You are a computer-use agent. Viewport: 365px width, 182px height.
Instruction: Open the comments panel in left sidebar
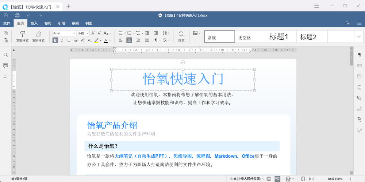click(5, 65)
